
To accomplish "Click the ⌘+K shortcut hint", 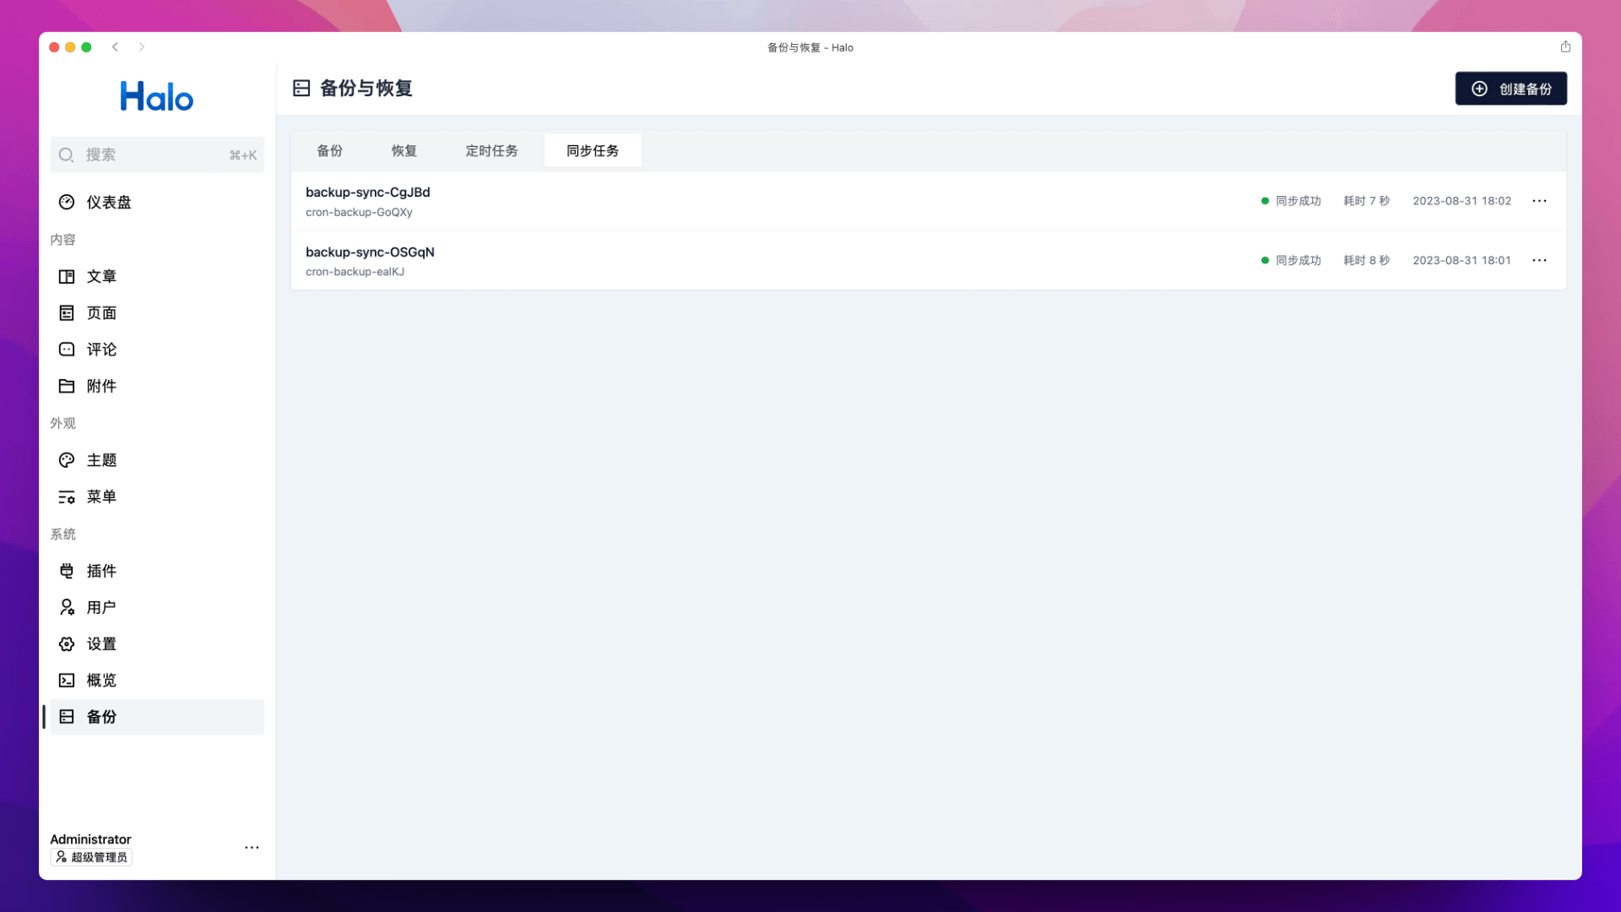I will tap(243, 155).
